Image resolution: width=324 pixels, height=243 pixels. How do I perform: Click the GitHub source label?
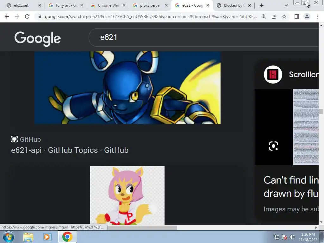(x=30, y=140)
